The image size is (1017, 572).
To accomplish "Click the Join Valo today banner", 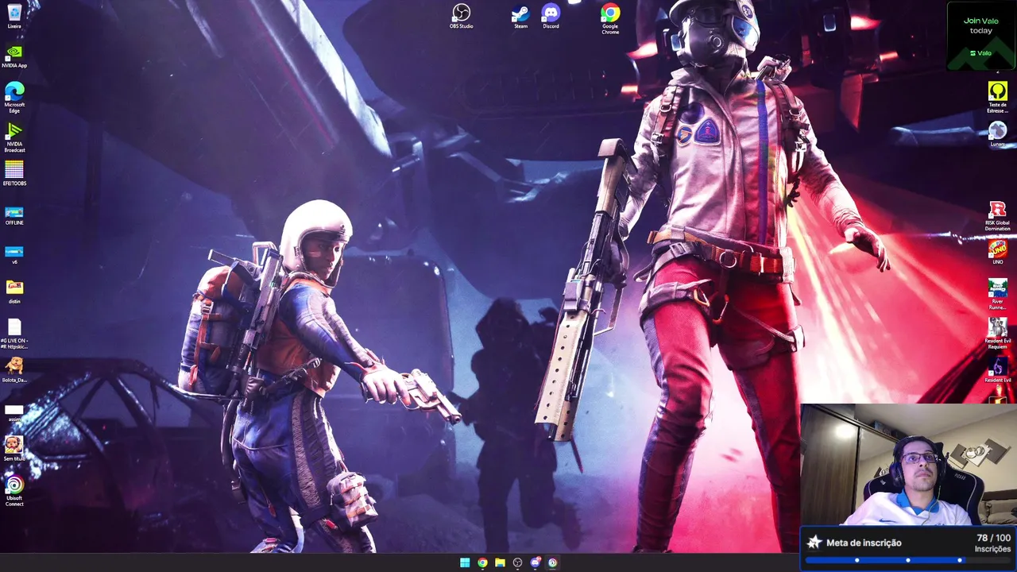I will pos(981,37).
